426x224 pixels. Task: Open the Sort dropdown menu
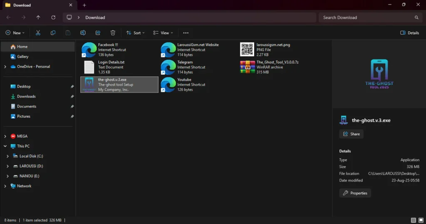pyautogui.click(x=136, y=33)
